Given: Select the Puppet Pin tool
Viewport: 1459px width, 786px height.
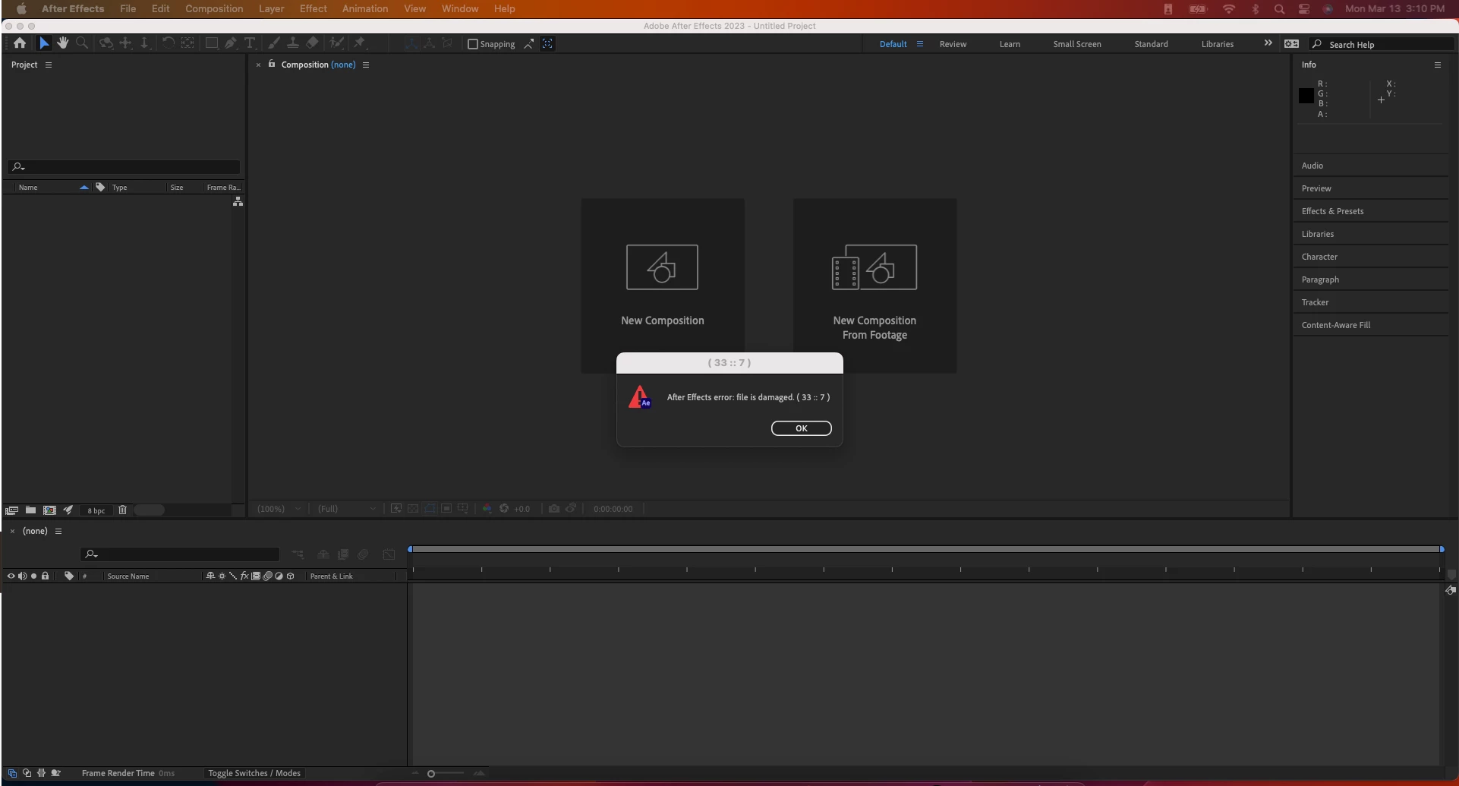Looking at the screenshot, I should 360,43.
